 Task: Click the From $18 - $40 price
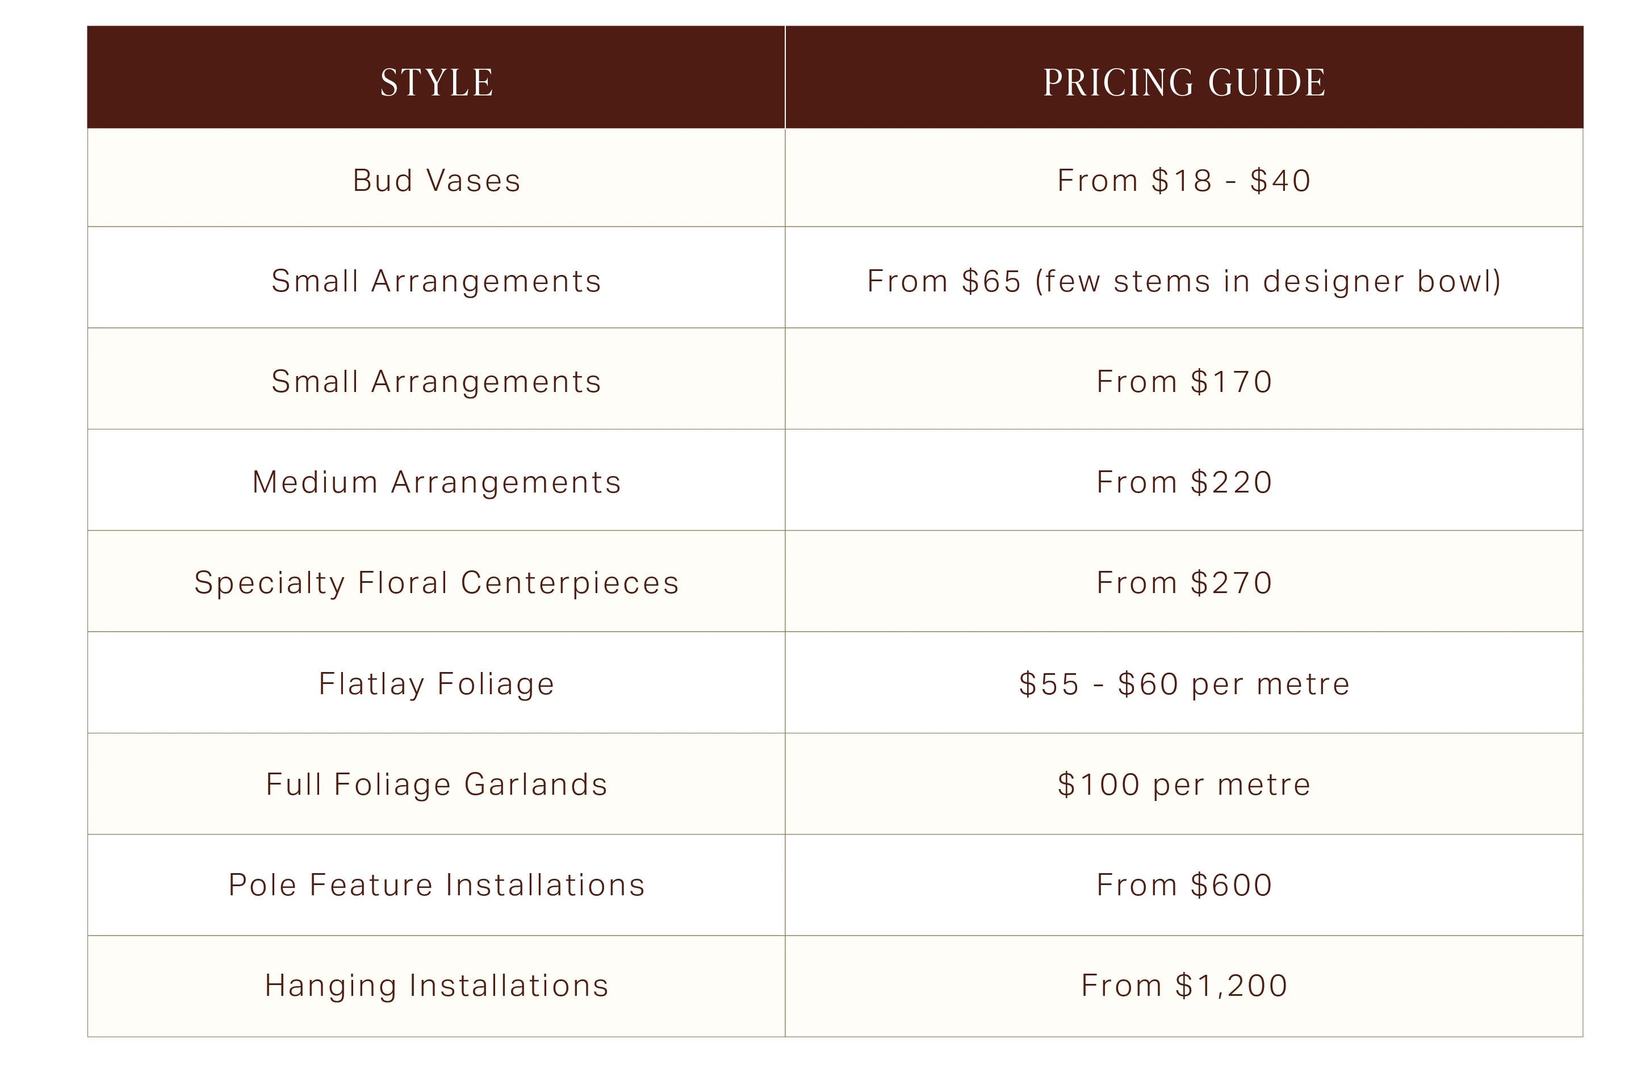(x=1184, y=181)
